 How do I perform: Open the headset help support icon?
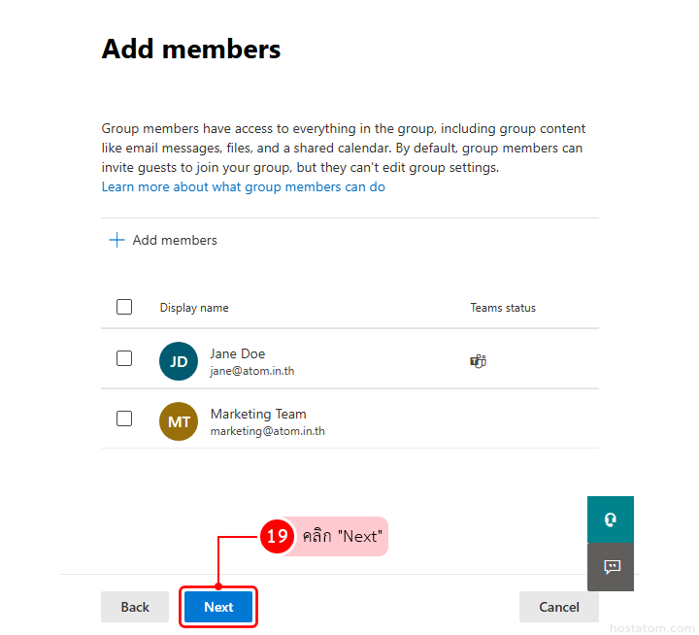tap(611, 519)
